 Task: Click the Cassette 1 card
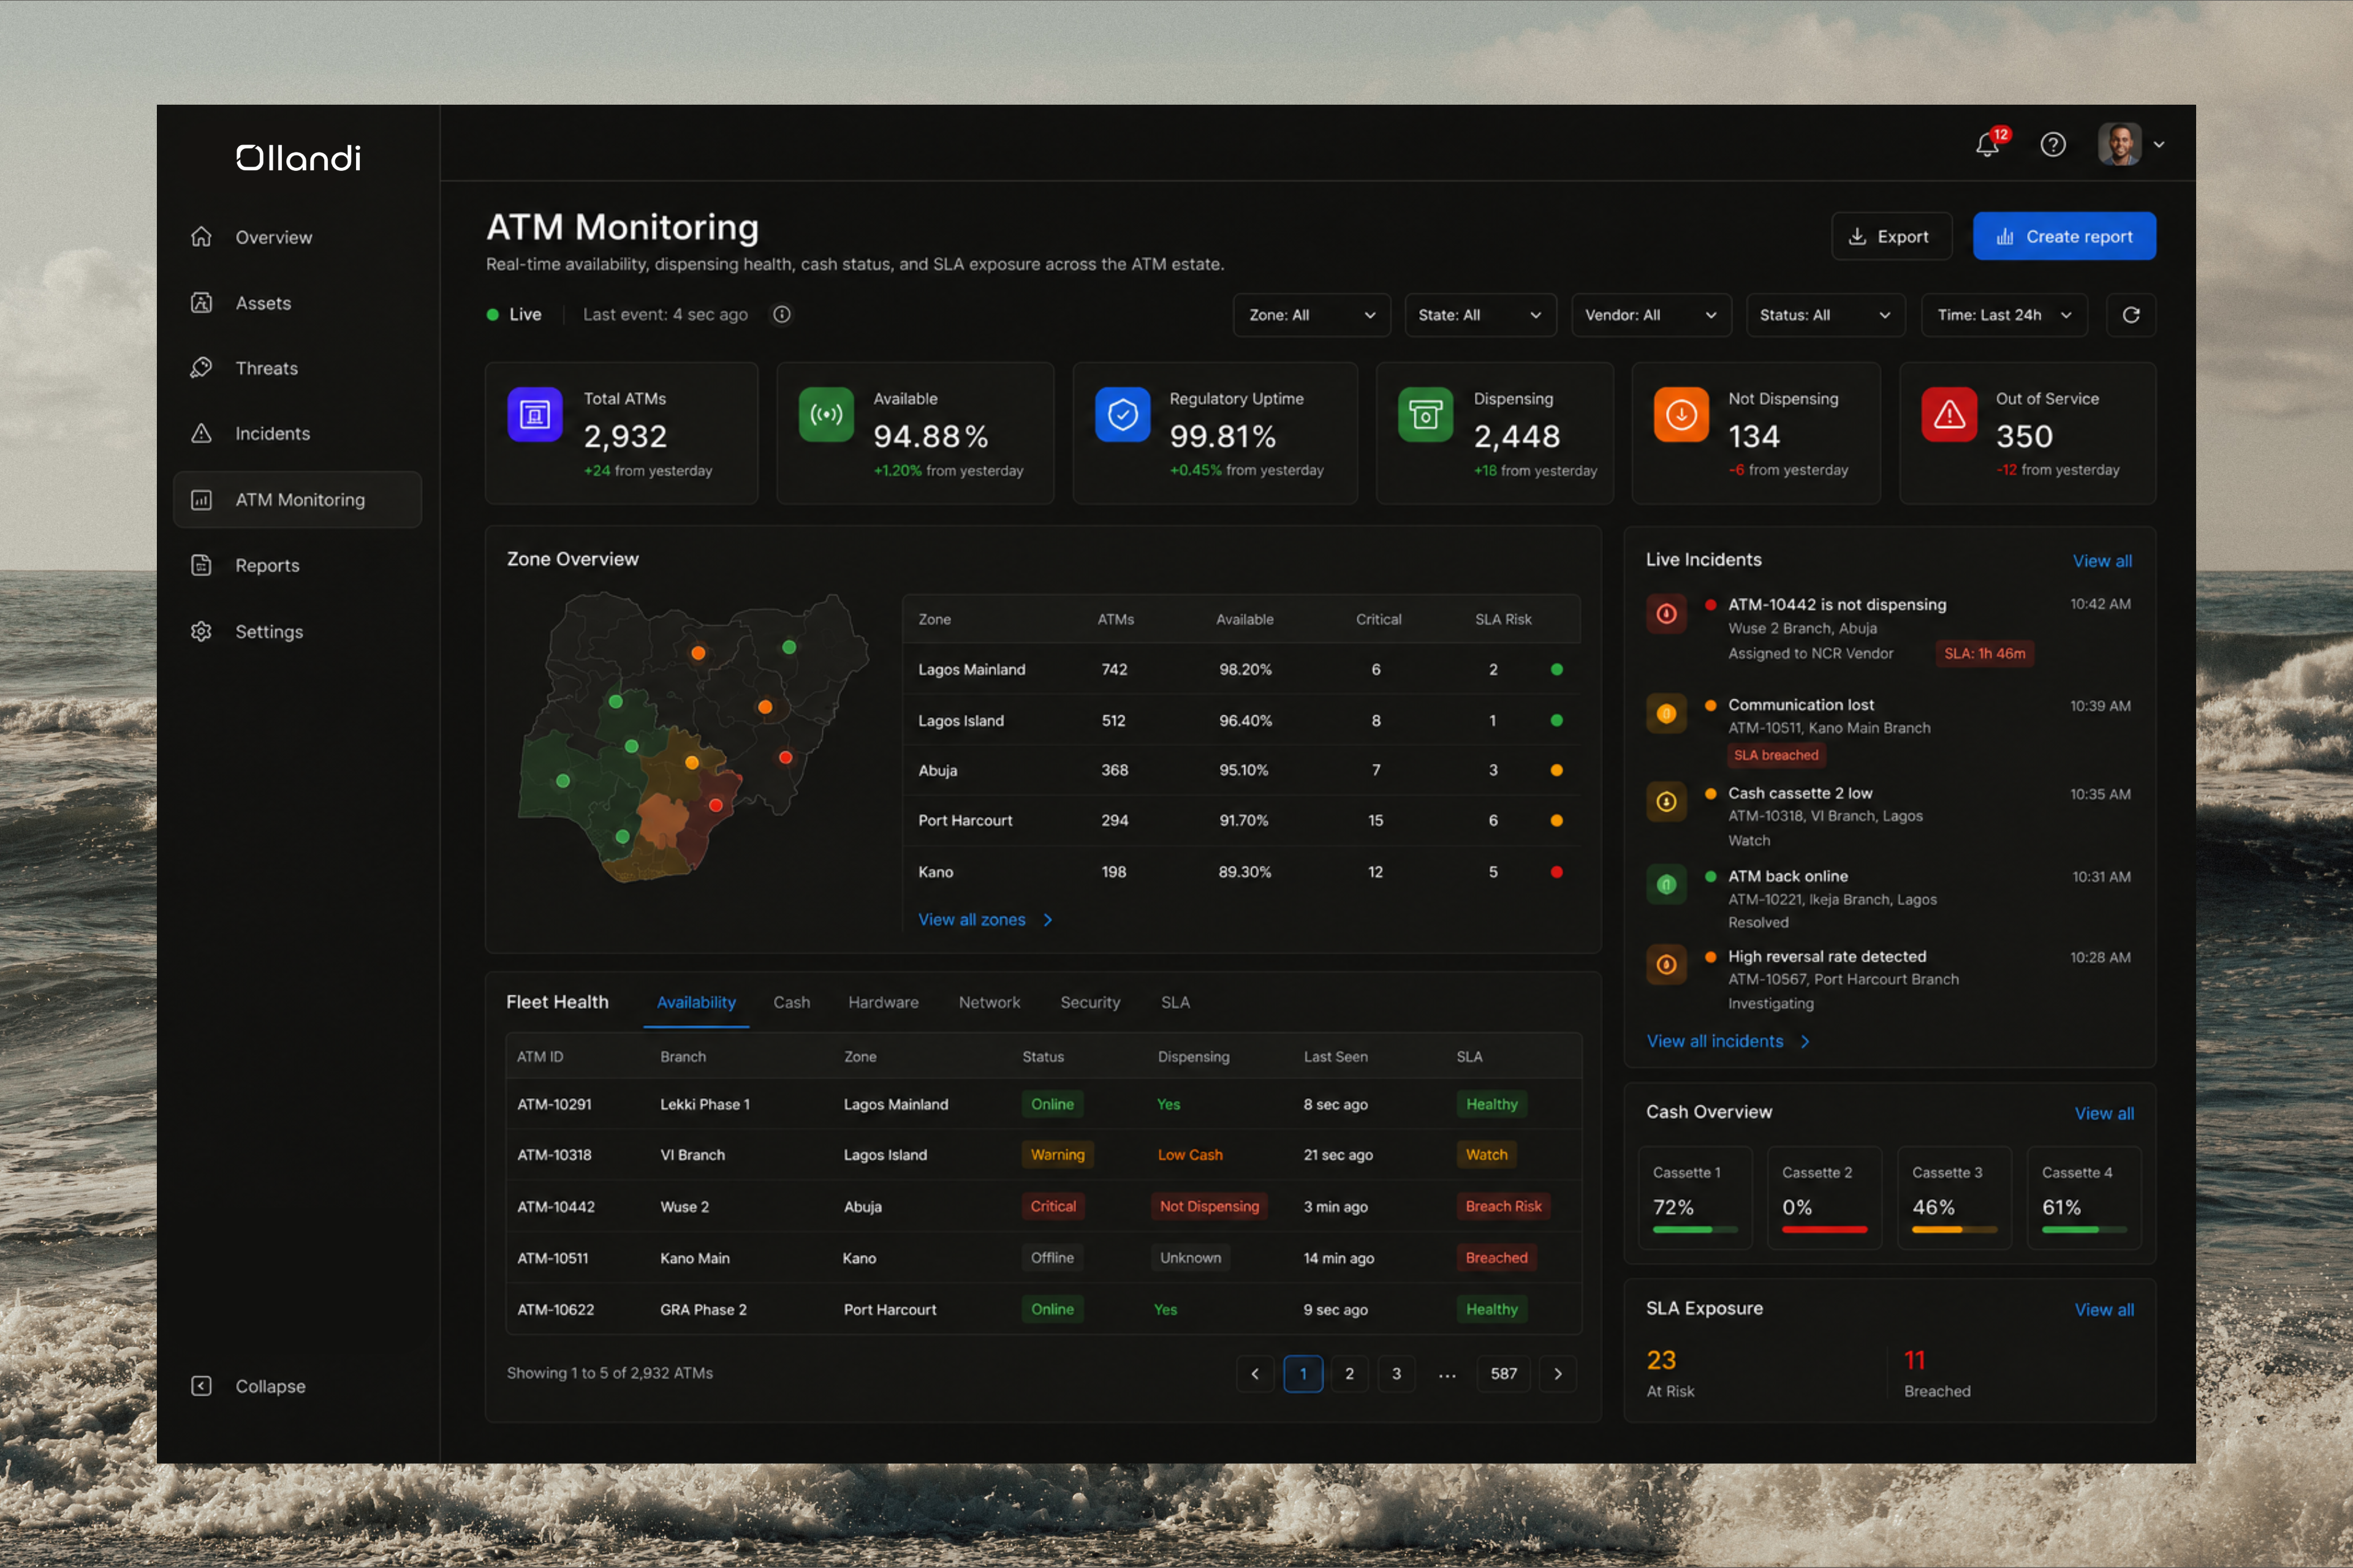(x=1695, y=1198)
